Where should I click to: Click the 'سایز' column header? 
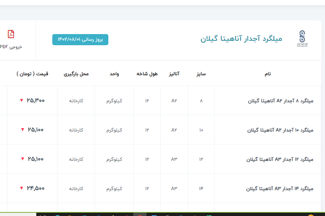[201, 74]
